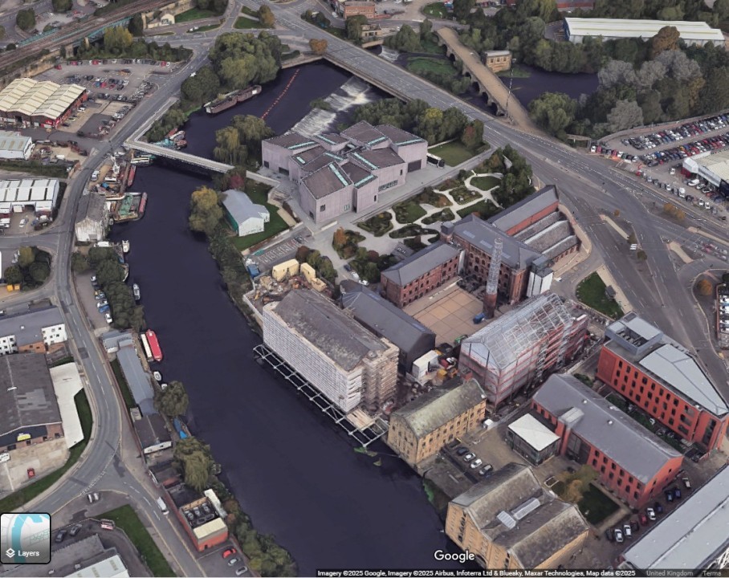Viewport: 729px width, 578px height.
Task: Open the Terms link in footer
Action: pos(711,573)
